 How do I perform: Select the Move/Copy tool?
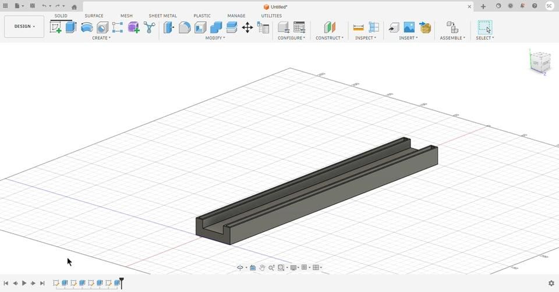[247, 27]
